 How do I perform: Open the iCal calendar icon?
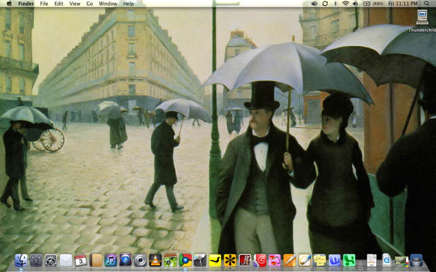80,261
